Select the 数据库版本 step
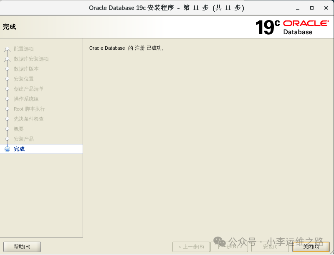This screenshot has height=255, width=334. pyautogui.click(x=26, y=69)
